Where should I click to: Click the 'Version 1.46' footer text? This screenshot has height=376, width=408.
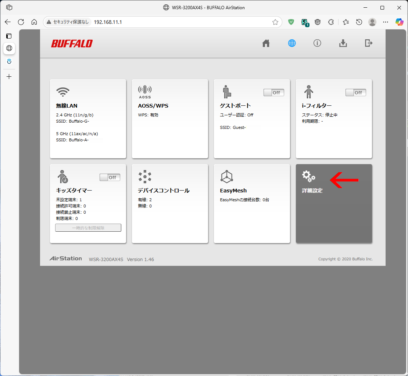(140, 259)
